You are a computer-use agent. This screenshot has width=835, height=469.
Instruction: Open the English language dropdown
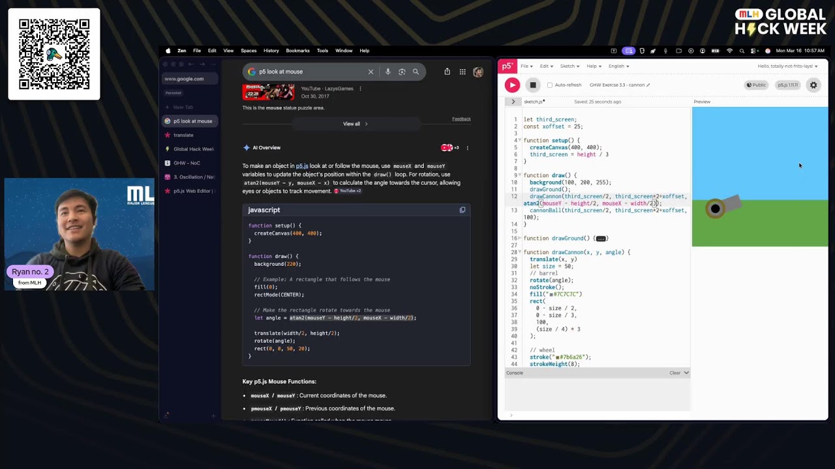point(618,66)
